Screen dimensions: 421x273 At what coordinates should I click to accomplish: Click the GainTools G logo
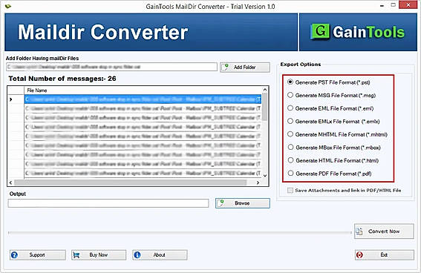tap(319, 32)
